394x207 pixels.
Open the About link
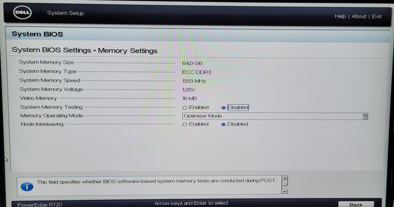pyautogui.click(x=359, y=16)
